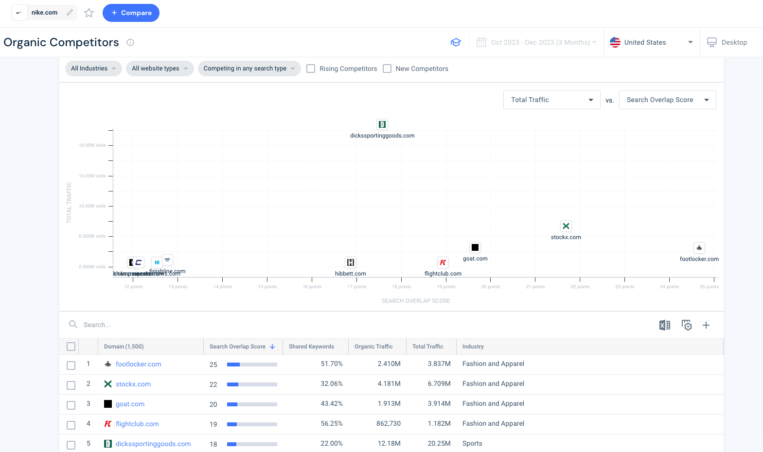Add nike.com to favorites with star icon
This screenshot has height=452, width=763.
(x=89, y=13)
